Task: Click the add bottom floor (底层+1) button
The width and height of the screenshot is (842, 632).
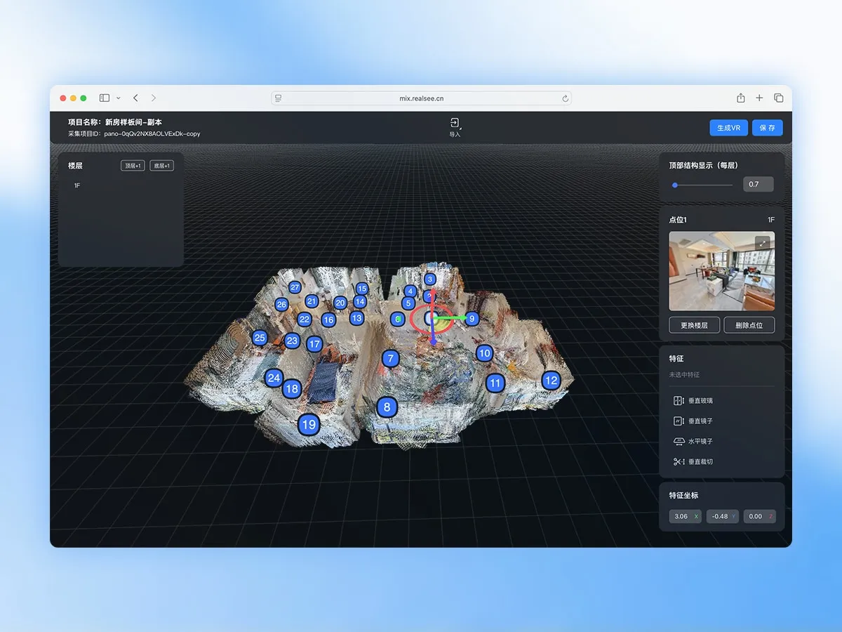Action: tap(162, 166)
